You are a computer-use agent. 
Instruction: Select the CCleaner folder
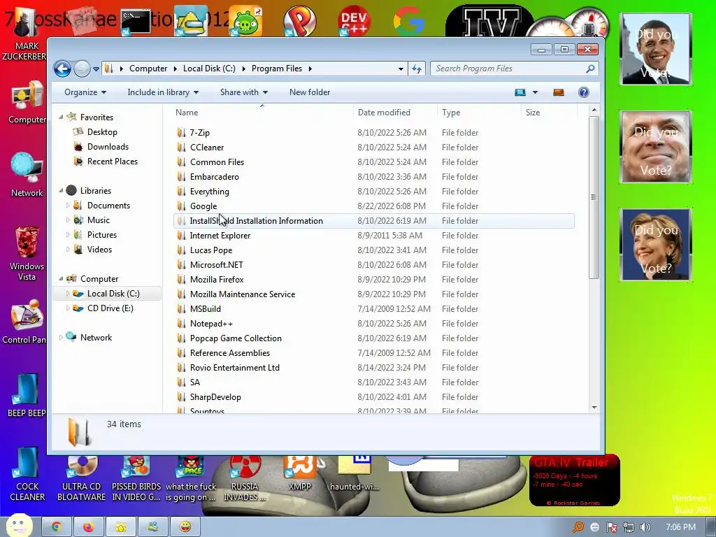pos(373,148)
